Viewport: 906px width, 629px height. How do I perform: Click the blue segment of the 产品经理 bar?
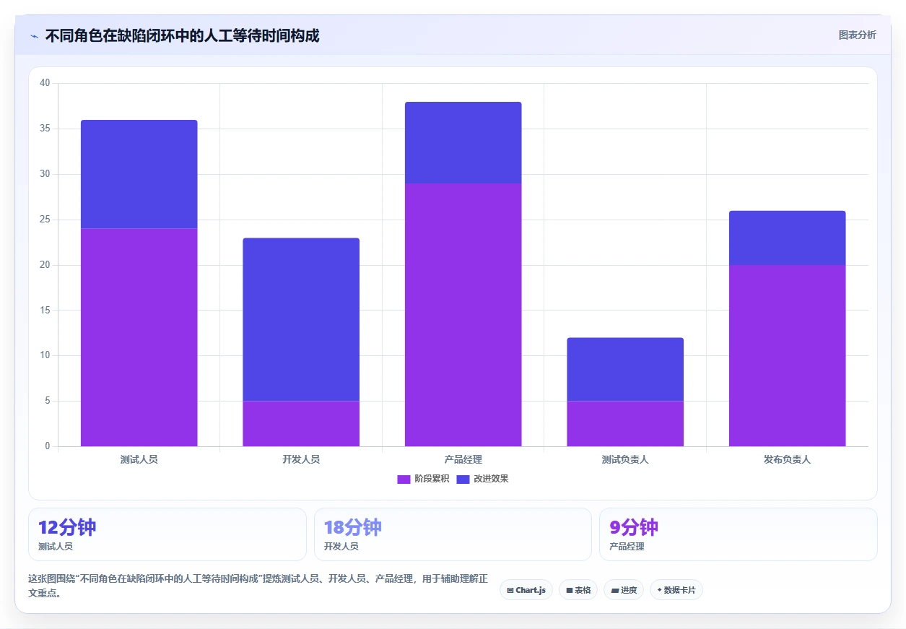pyautogui.click(x=463, y=142)
